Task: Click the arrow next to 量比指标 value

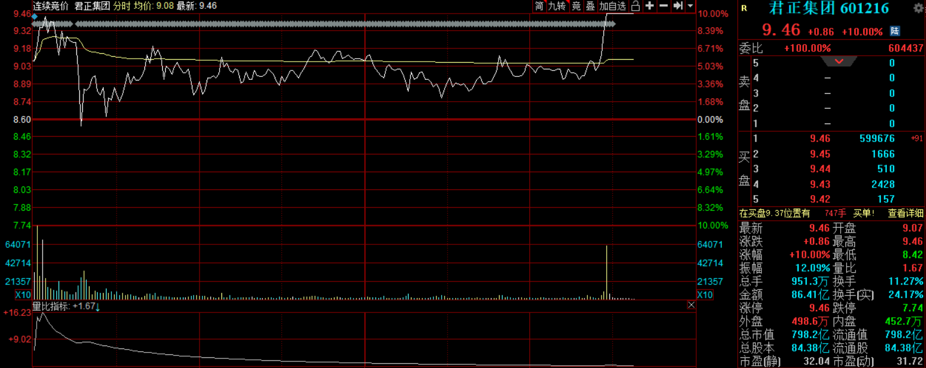Action: 98,306
